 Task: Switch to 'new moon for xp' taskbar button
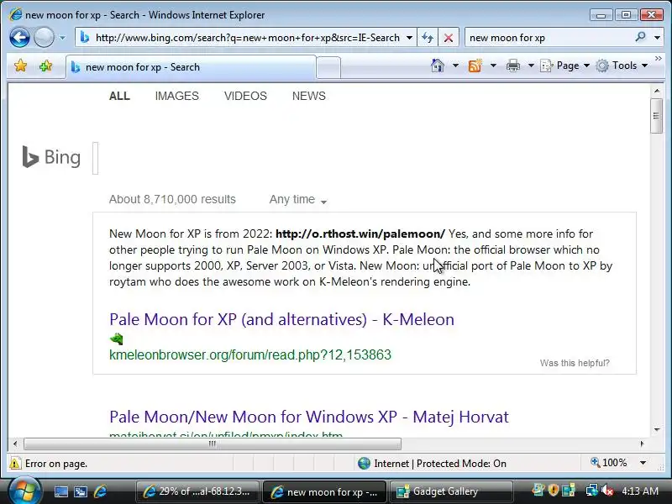pyautogui.click(x=325, y=491)
